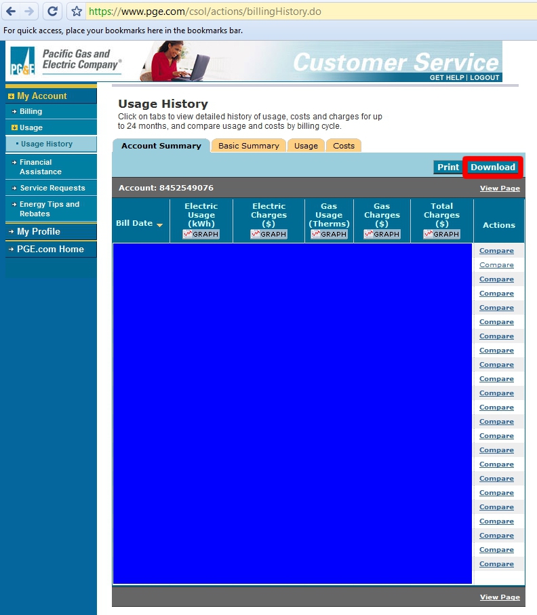Open Electric Usage (kWh) graph icon
Screen dimensions: 537x615
click(x=201, y=234)
